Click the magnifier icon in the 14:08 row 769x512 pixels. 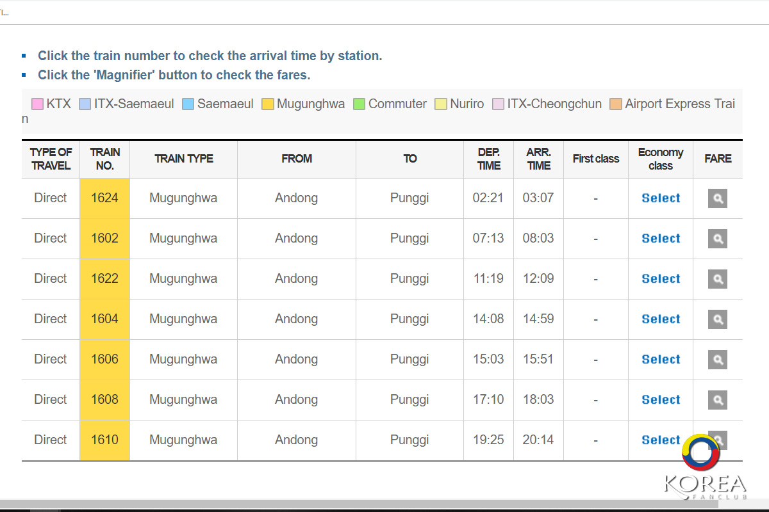click(717, 319)
